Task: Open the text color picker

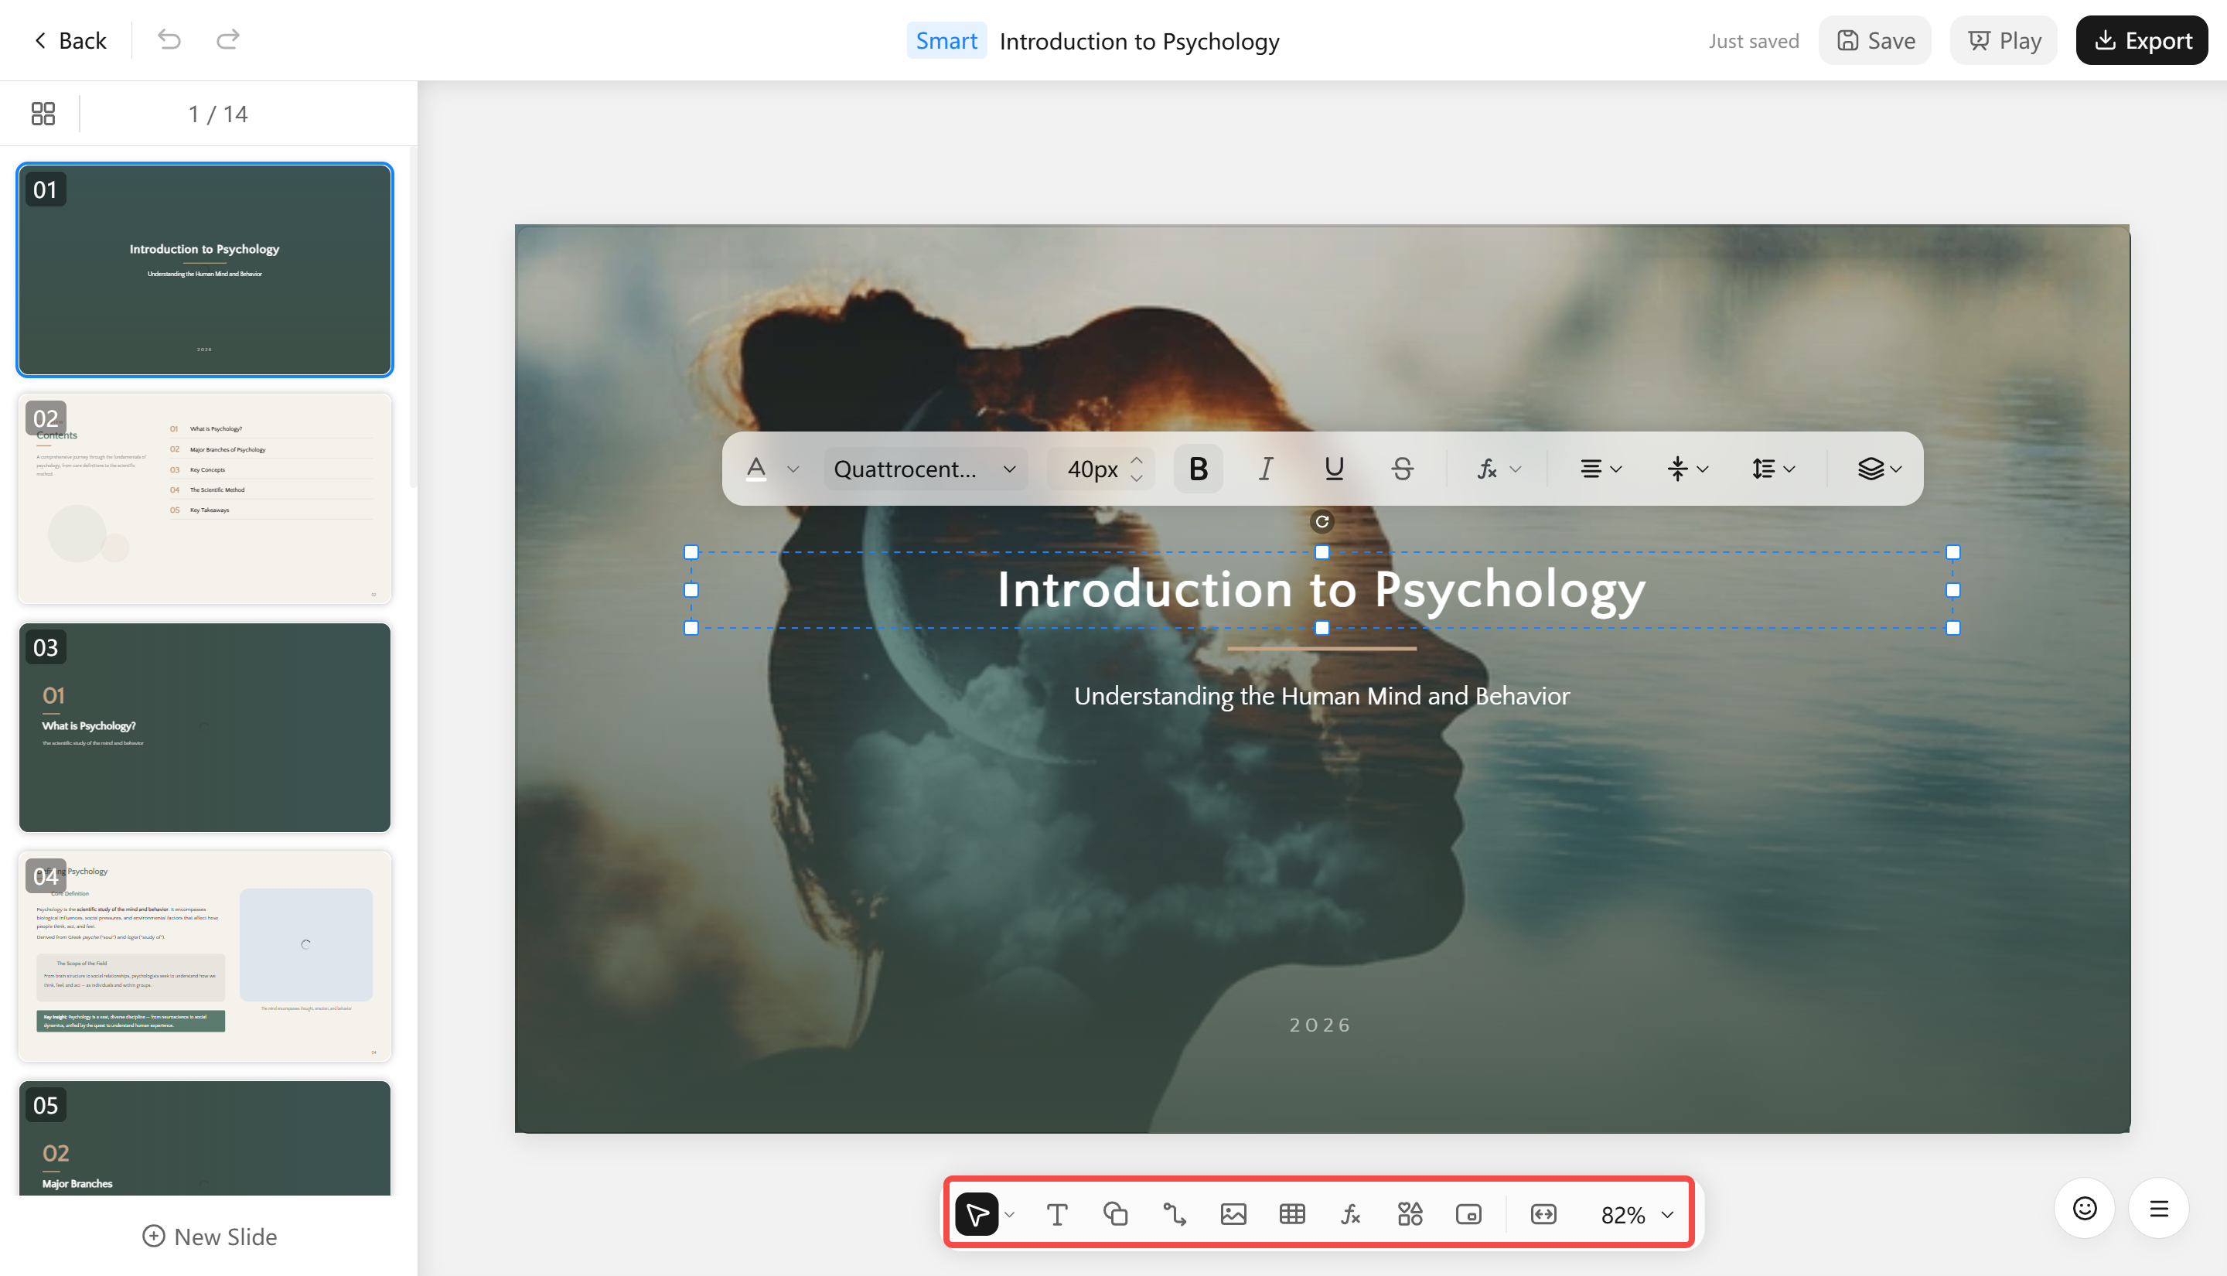Action: [x=756, y=469]
